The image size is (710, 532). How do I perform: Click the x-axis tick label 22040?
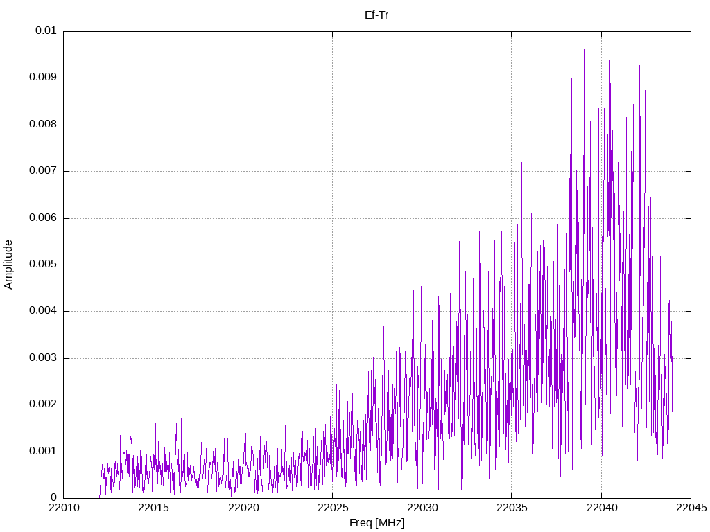coord(602,508)
